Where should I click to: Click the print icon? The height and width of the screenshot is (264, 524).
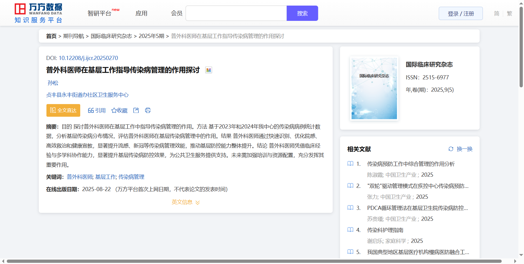point(148,110)
